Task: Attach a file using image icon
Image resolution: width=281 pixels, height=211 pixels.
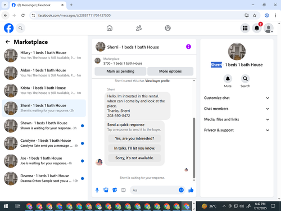Action: pos(106,190)
